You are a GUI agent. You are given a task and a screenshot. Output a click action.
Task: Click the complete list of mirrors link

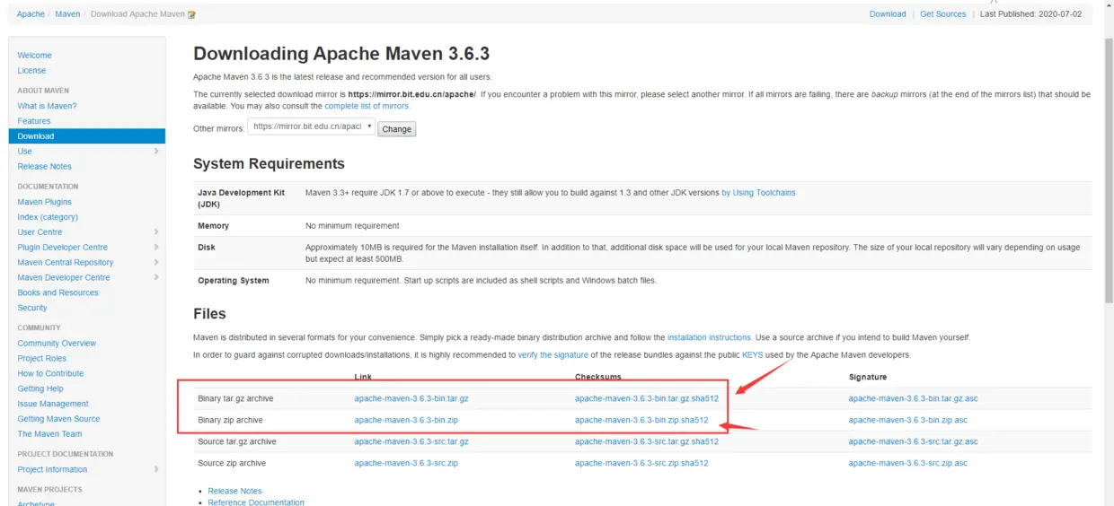point(367,106)
